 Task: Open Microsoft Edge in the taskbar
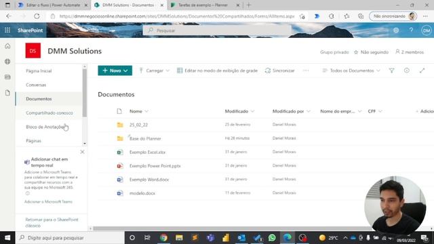point(287,238)
